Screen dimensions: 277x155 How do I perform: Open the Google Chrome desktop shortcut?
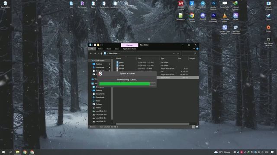(192, 17)
